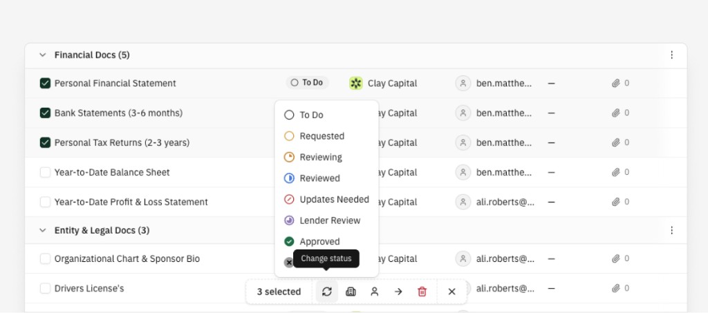Image resolution: width=708 pixels, height=313 pixels.
Task: Click the move arrow icon in action bar
Action: (x=398, y=292)
